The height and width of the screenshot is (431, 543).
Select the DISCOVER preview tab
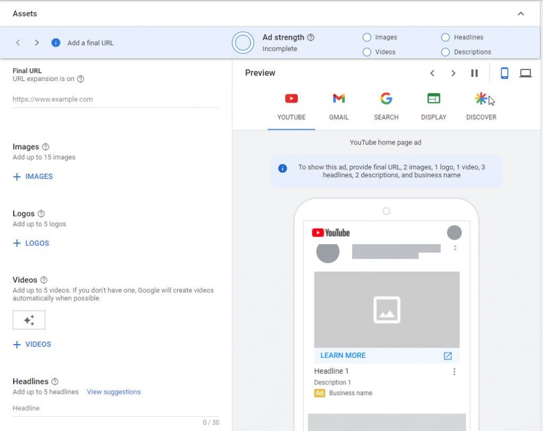(x=481, y=107)
